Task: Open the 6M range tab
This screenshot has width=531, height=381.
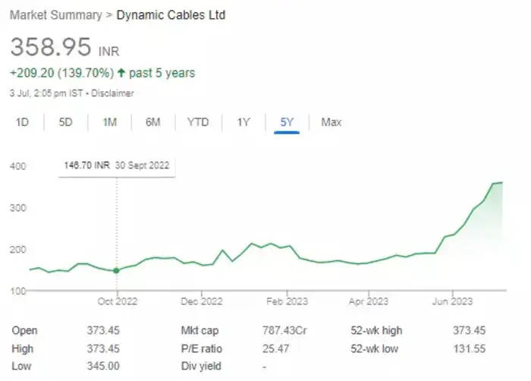Action: [x=154, y=122]
